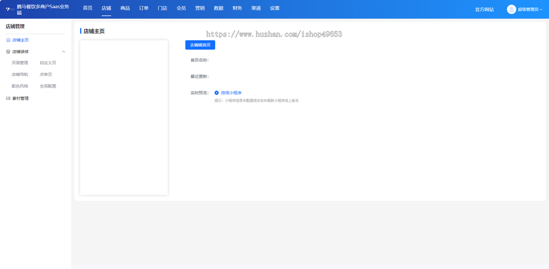Open the 设置 top menu item

(274, 8)
